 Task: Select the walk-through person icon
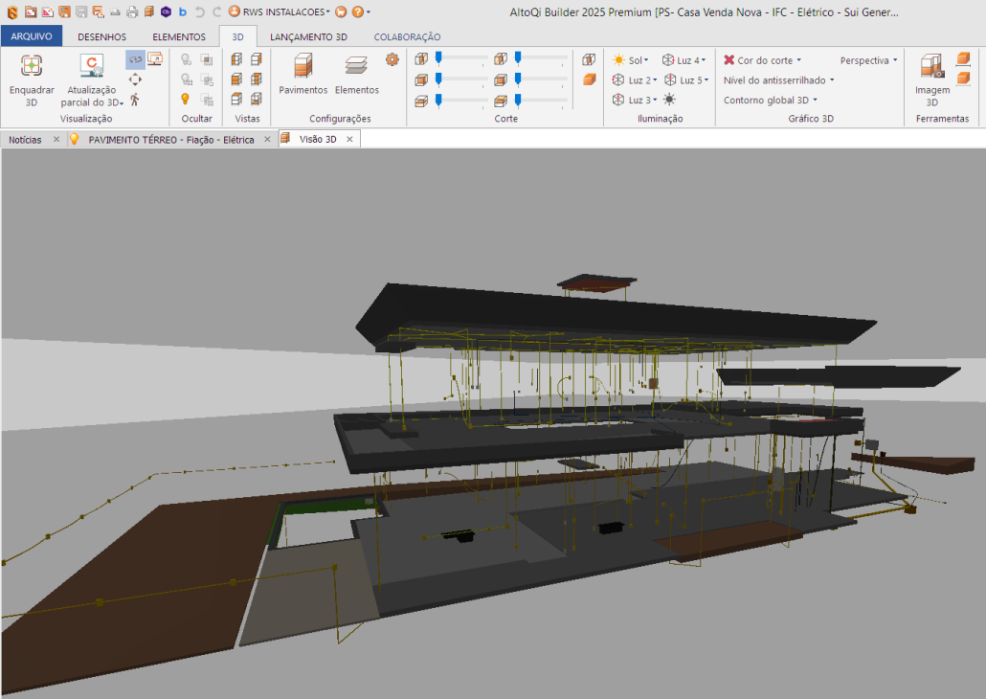tap(135, 100)
